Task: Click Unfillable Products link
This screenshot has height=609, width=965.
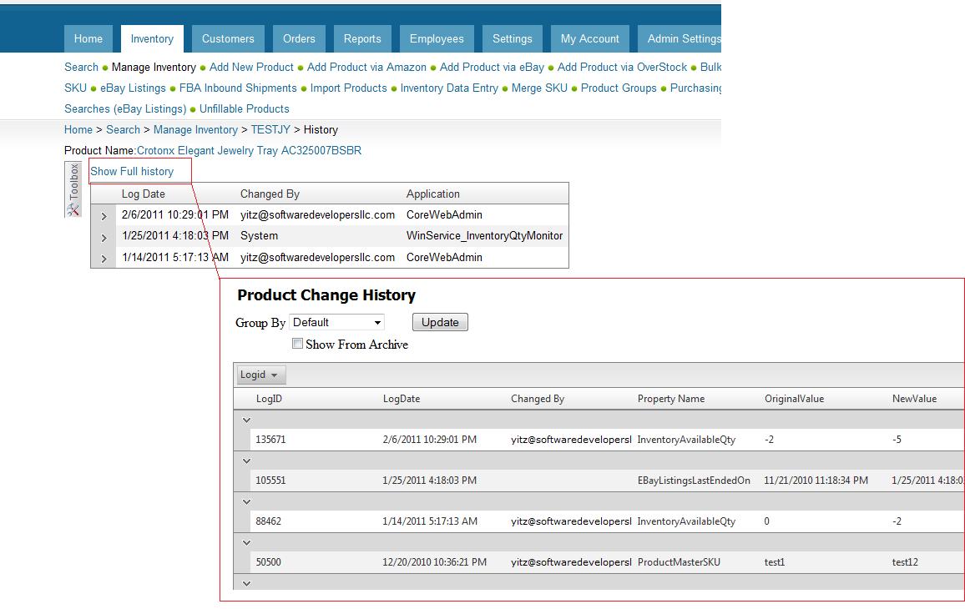Action: [245, 109]
